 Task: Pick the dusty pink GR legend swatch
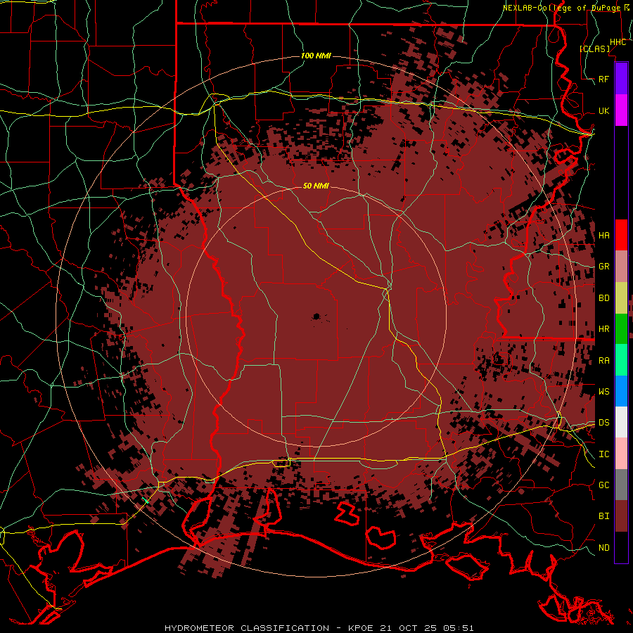coord(621,266)
